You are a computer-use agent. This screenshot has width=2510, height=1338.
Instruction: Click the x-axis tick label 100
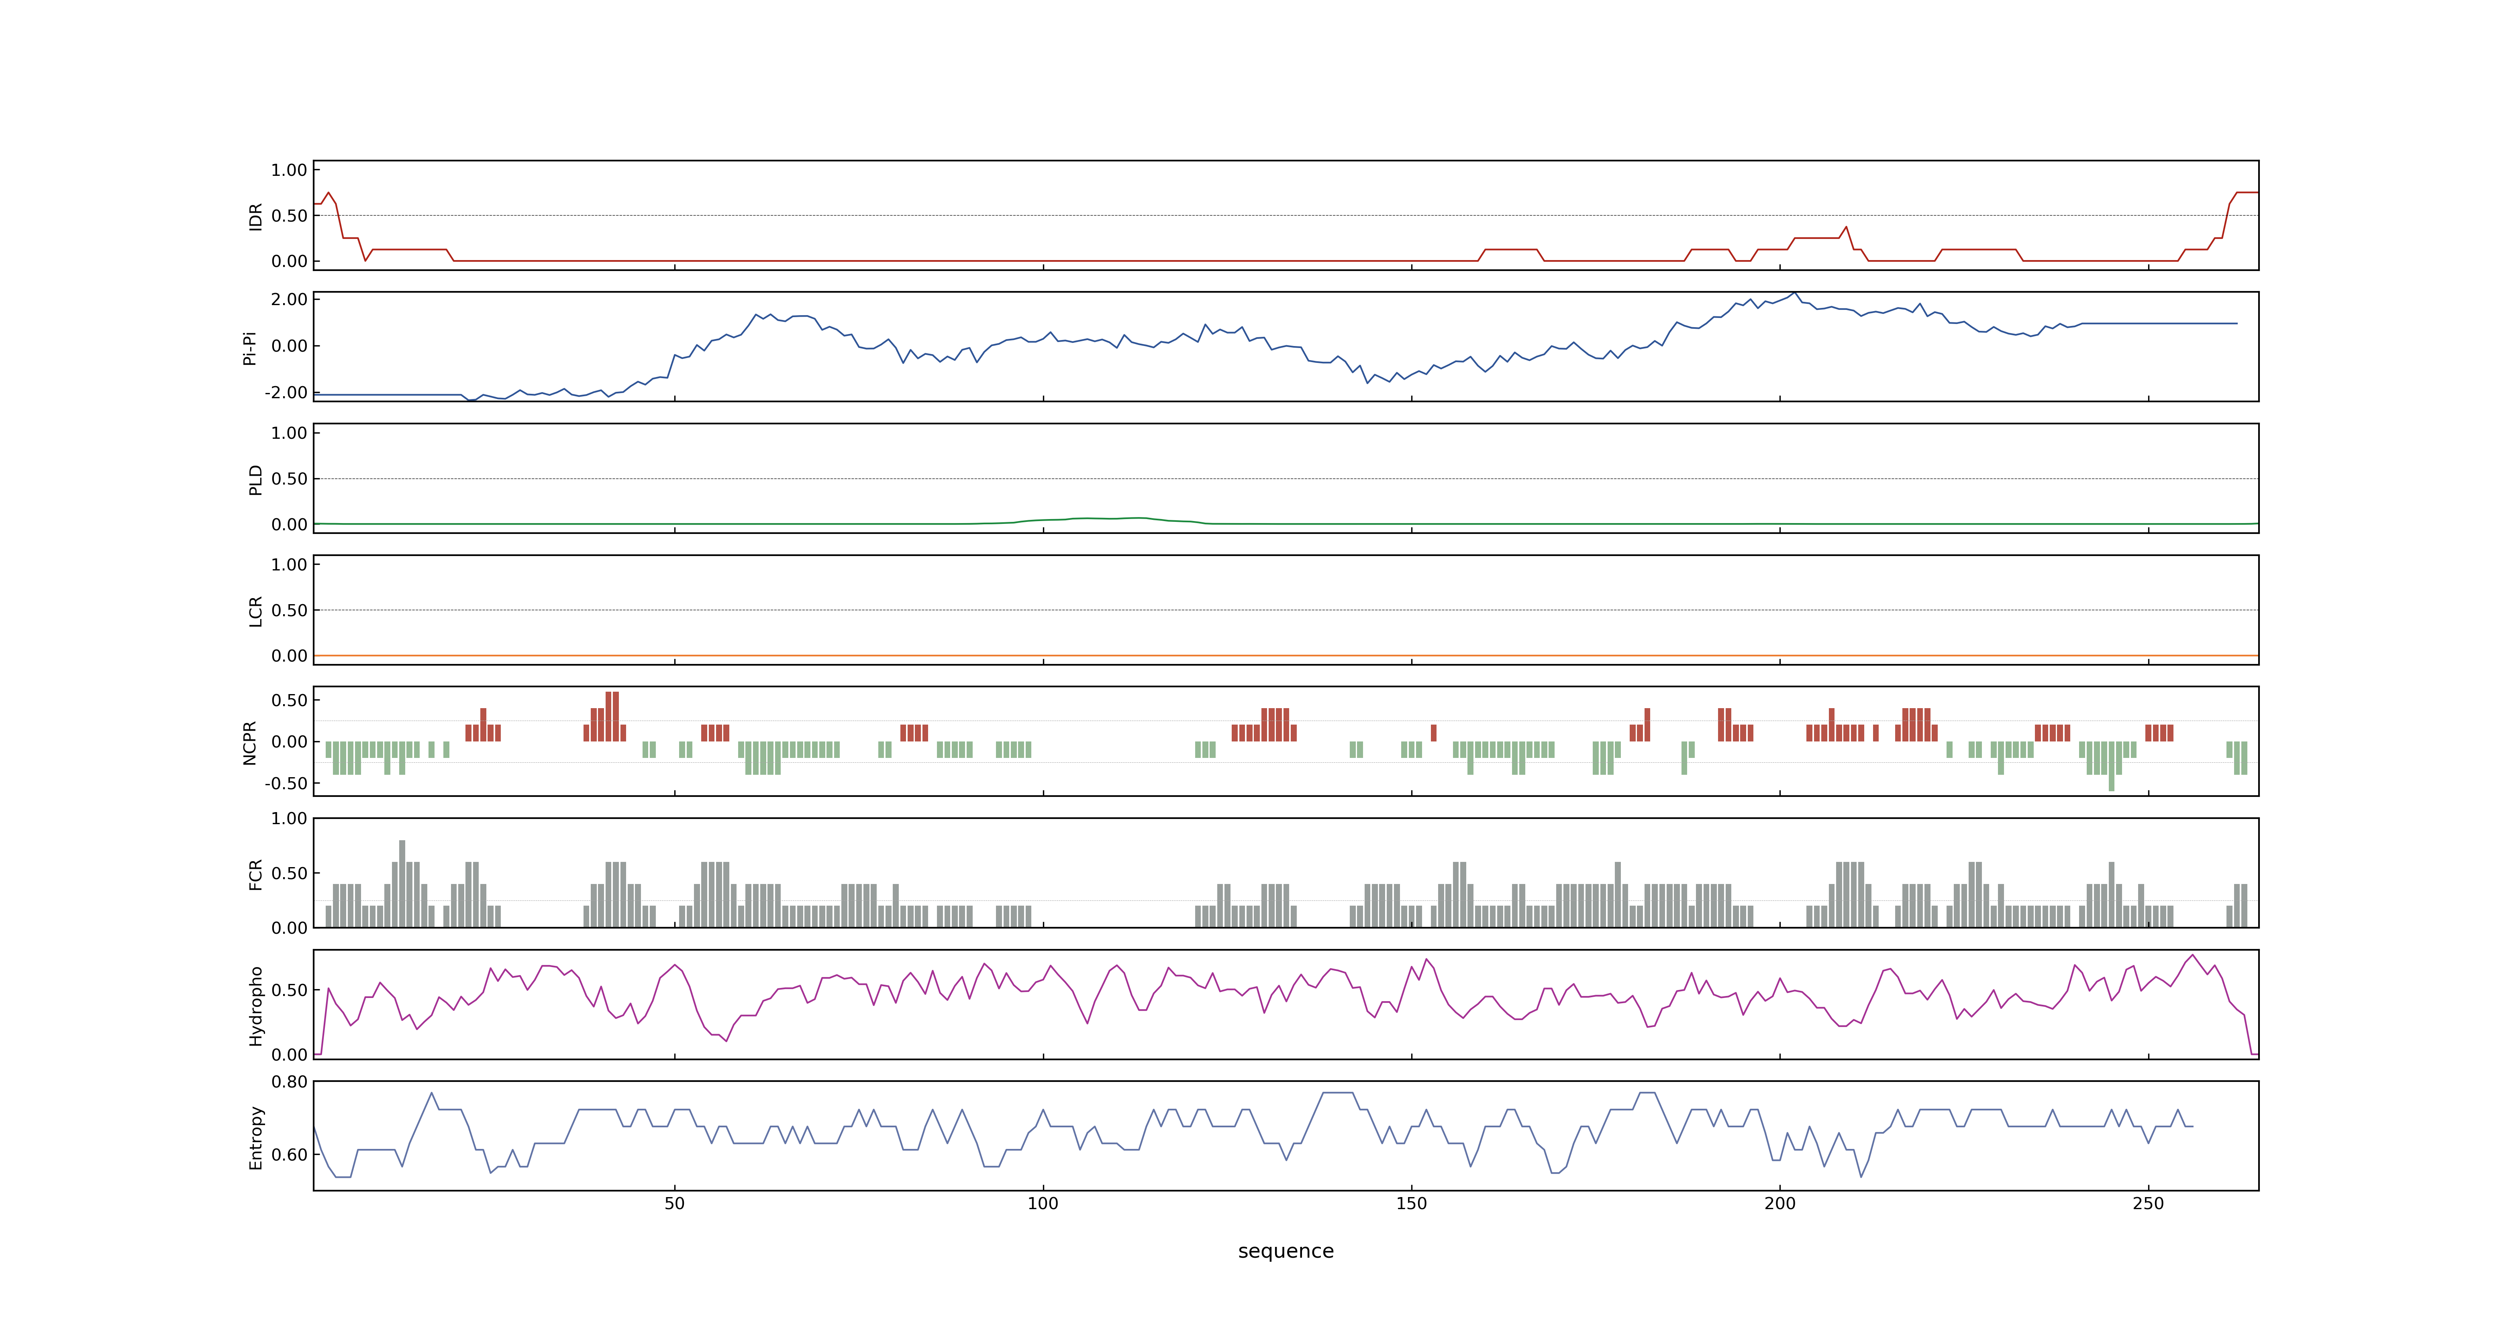[x=1043, y=1204]
